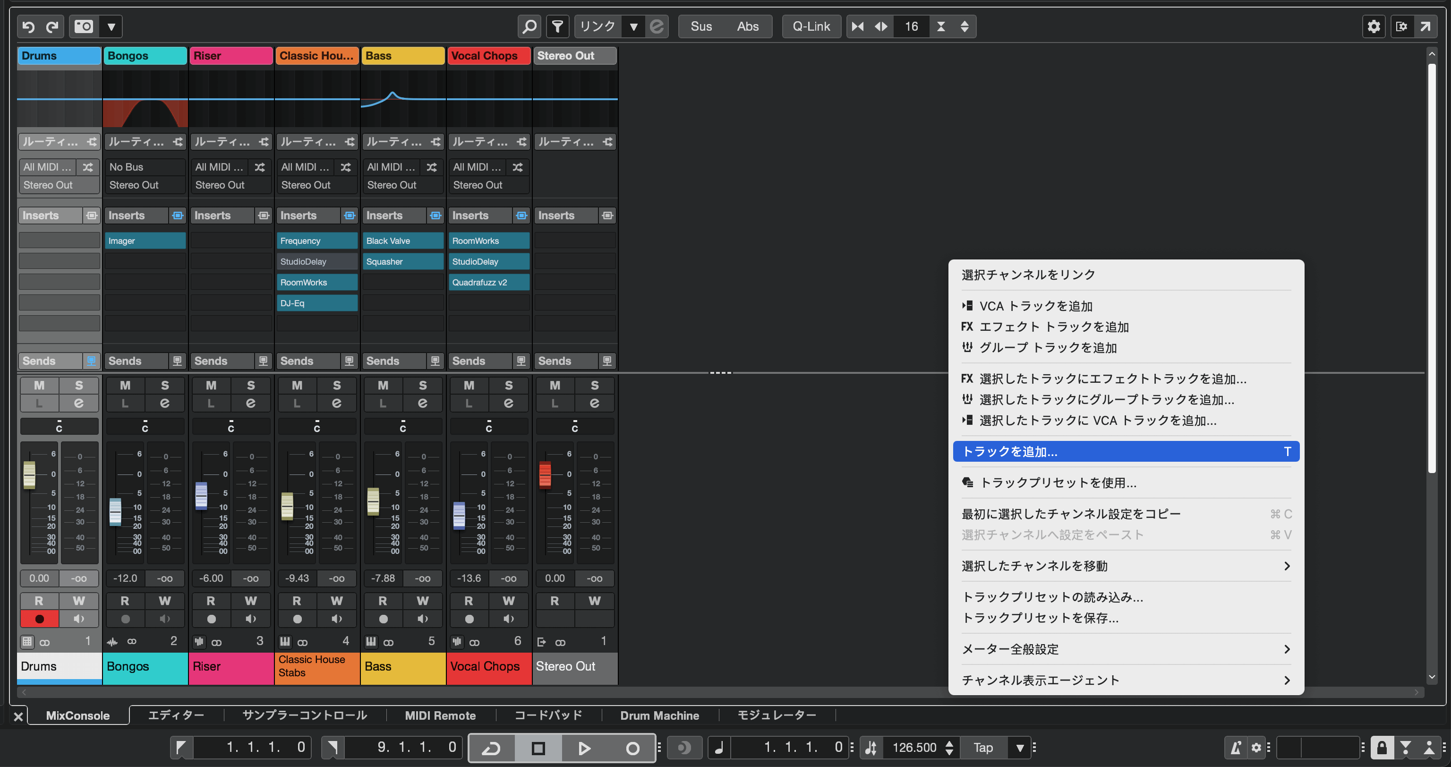Click the Riser bottom color label
Screen dimensions: 1451x767
pyautogui.click(x=231, y=668)
